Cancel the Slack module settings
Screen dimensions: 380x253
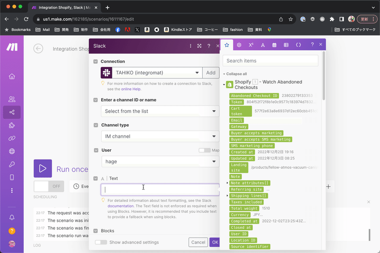tap(198, 242)
